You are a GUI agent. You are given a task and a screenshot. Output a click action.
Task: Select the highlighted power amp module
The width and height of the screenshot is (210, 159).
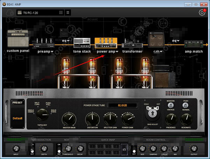click(106, 43)
